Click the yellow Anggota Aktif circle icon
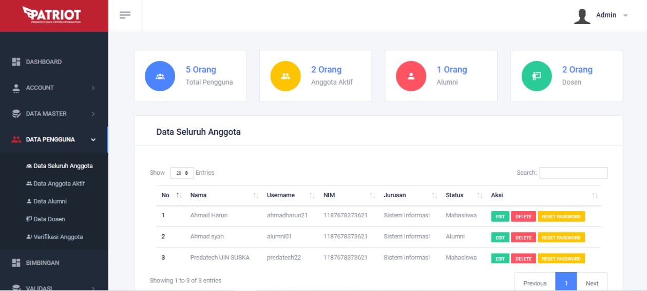The height and width of the screenshot is (291, 647). 286,76
